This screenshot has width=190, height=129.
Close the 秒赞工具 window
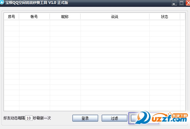[x=187, y=3]
